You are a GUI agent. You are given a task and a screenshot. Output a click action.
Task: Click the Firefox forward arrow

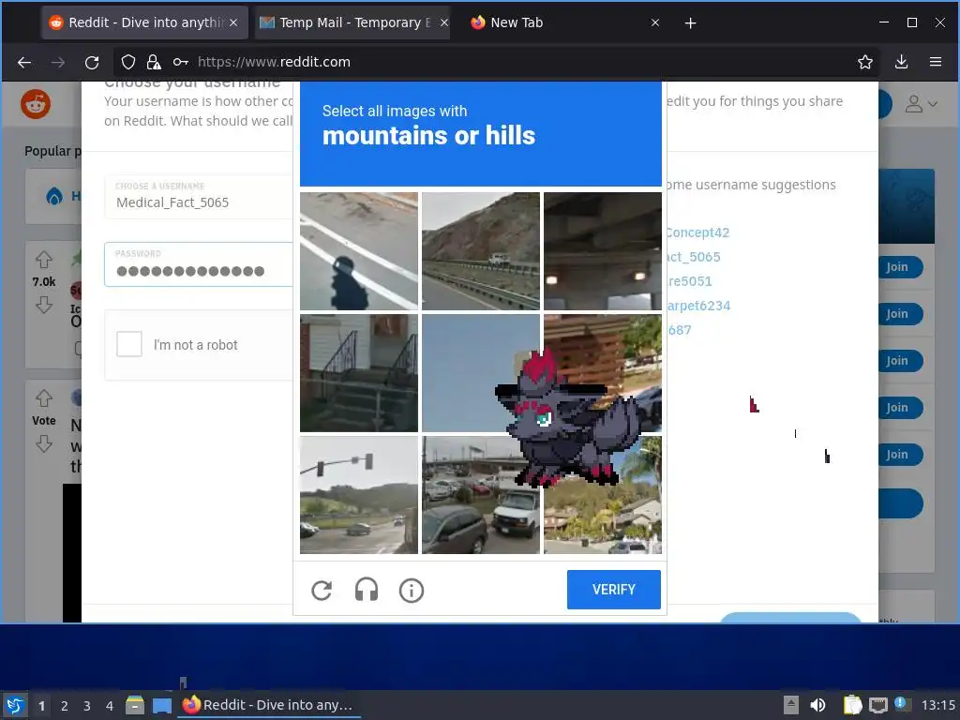[x=57, y=62]
